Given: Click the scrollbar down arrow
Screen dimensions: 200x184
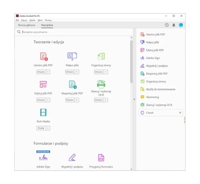Looking at the screenshot, I should point(131,169).
